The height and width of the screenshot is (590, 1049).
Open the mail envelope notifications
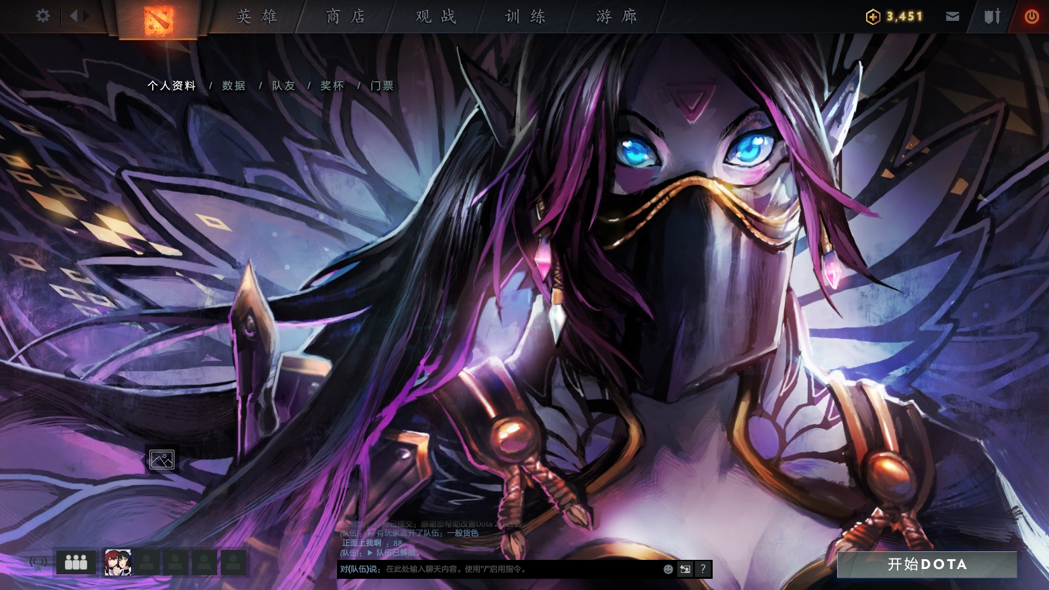pos(952,16)
